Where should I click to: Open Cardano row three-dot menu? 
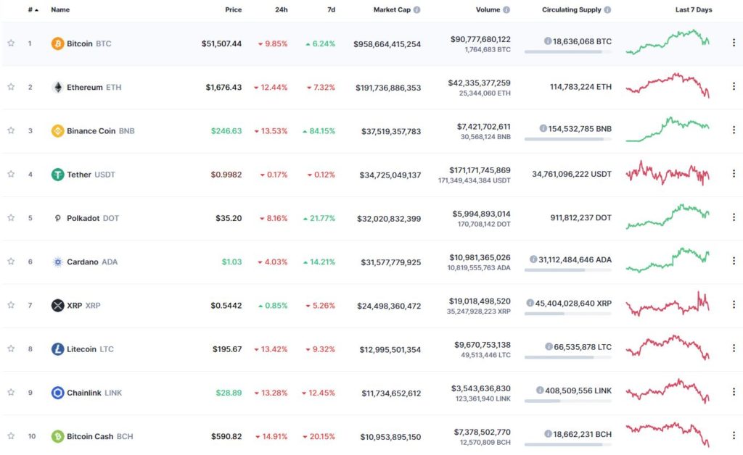pos(734,261)
